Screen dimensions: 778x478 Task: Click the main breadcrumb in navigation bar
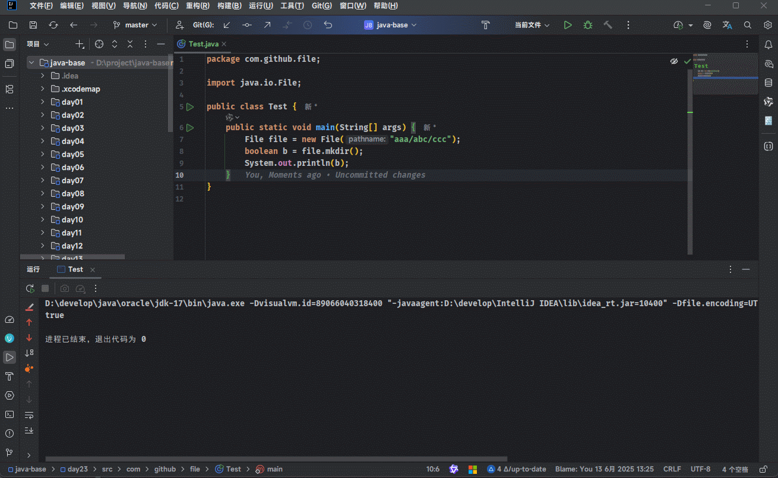(x=269, y=469)
